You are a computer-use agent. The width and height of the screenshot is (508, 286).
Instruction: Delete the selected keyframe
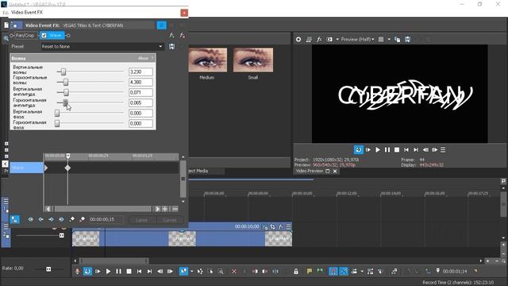(83, 219)
